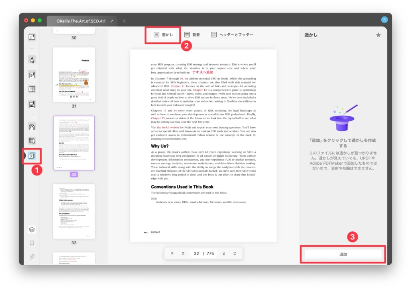
Task: Go to the next page
Action: click(x=224, y=253)
